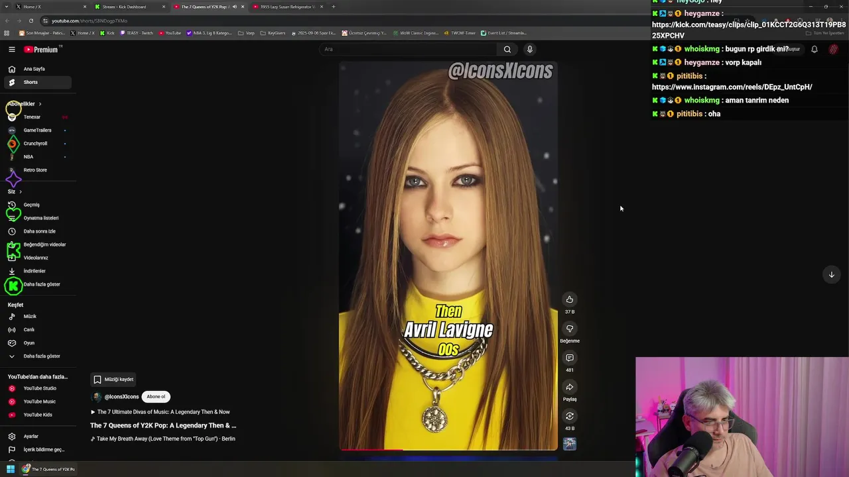
Task: Switch to 1955 Lazy Susan Refrigerator tab
Action: (x=287, y=7)
